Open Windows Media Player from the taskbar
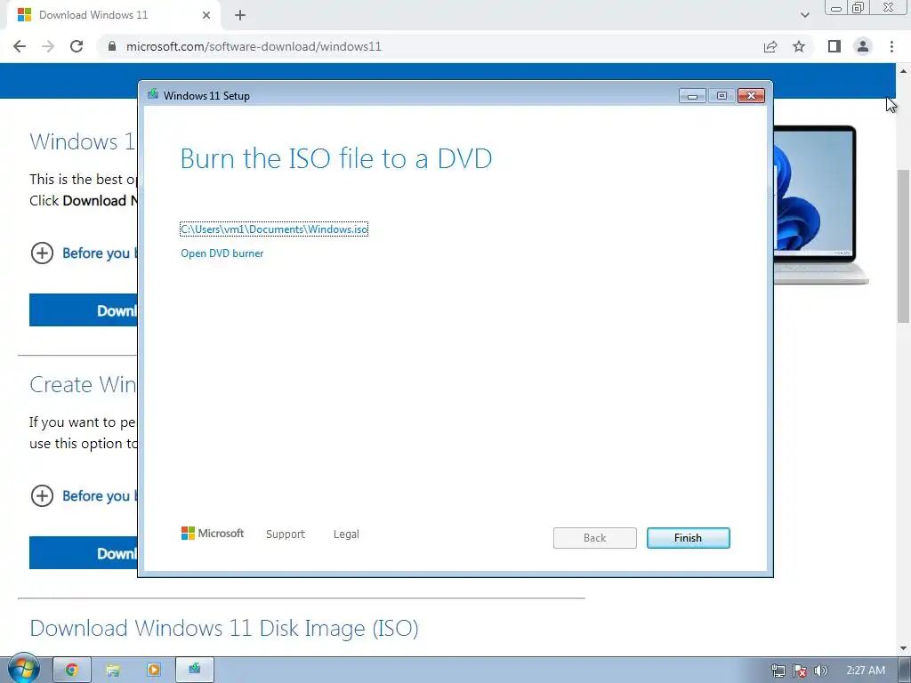The image size is (911, 683). pyautogui.click(x=153, y=670)
